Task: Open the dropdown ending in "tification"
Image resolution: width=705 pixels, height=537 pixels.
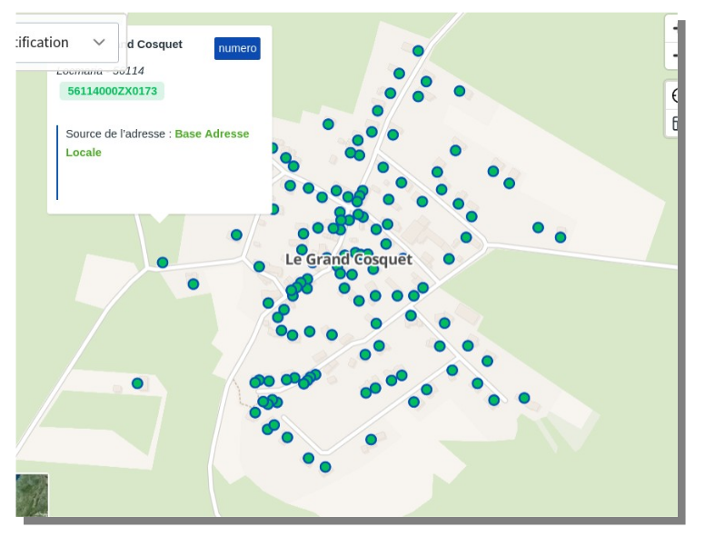Action: point(55,43)
